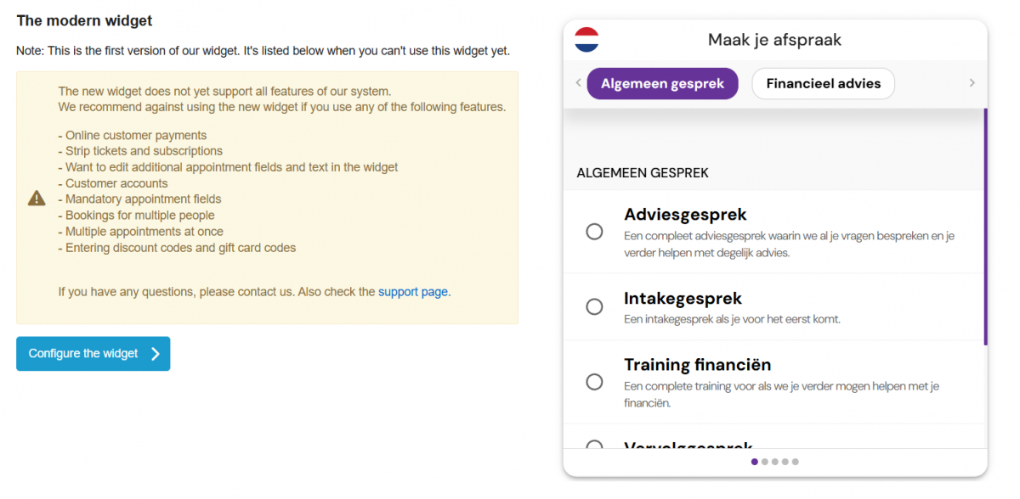The height and width of the screenshot is (499, 1020).
Task: Switch to the Financieel advies tab
Action: 823,83
